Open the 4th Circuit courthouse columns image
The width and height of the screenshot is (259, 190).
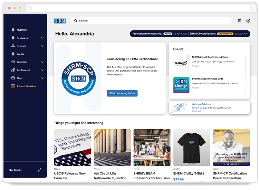point(112,148)
